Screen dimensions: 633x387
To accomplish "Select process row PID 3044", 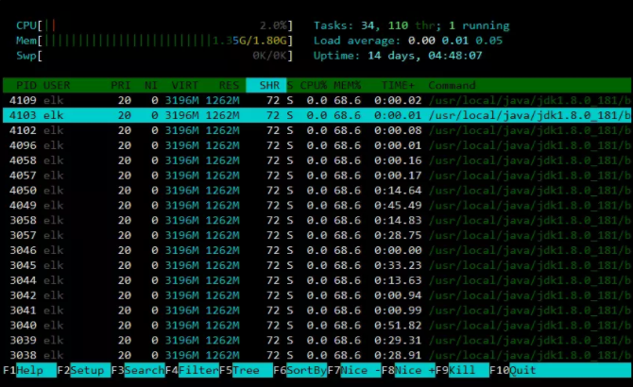I will coord(316,280).
